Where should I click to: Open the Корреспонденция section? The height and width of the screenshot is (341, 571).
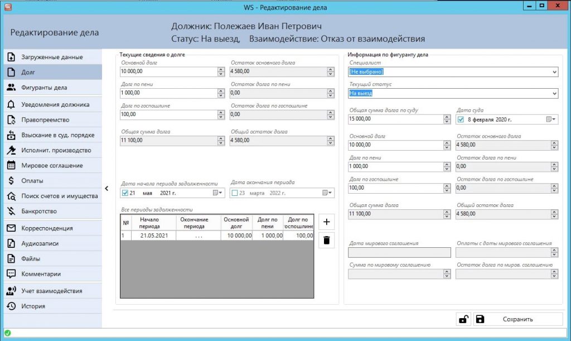click(53, 228)
